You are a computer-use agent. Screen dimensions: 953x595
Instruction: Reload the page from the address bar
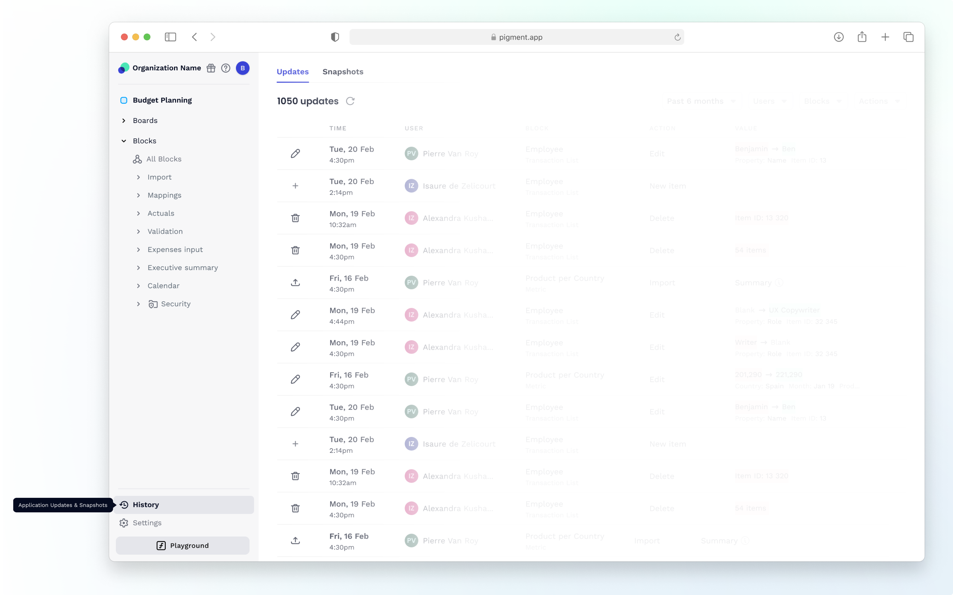tap(677, 37)
